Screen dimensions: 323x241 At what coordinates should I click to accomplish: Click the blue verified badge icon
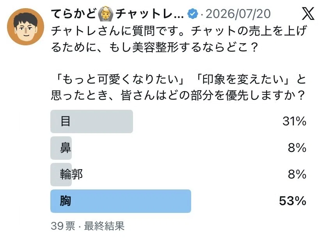(193, 14)
